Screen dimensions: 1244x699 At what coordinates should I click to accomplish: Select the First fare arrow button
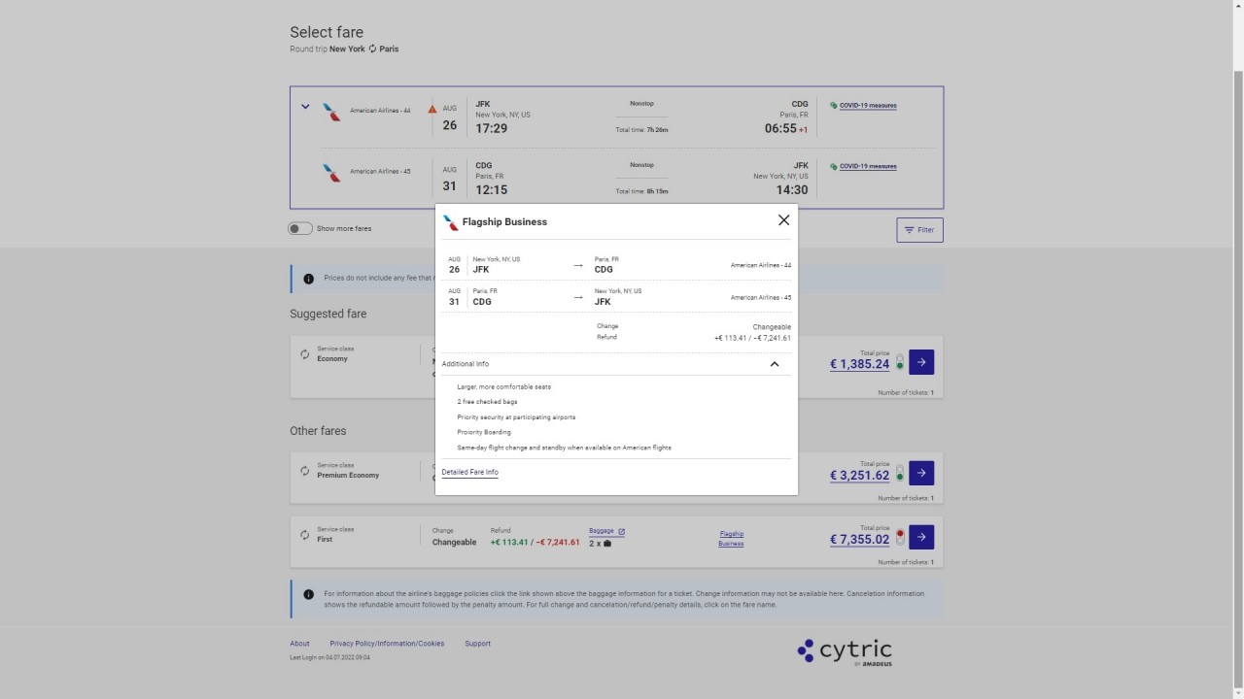click(920, 537)
